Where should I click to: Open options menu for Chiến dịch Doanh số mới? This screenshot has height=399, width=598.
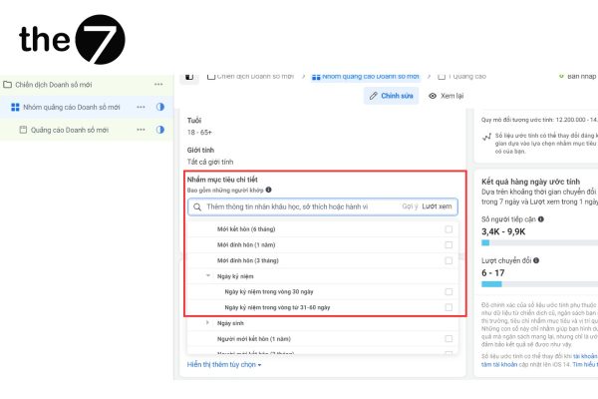[x=157, y=85]
